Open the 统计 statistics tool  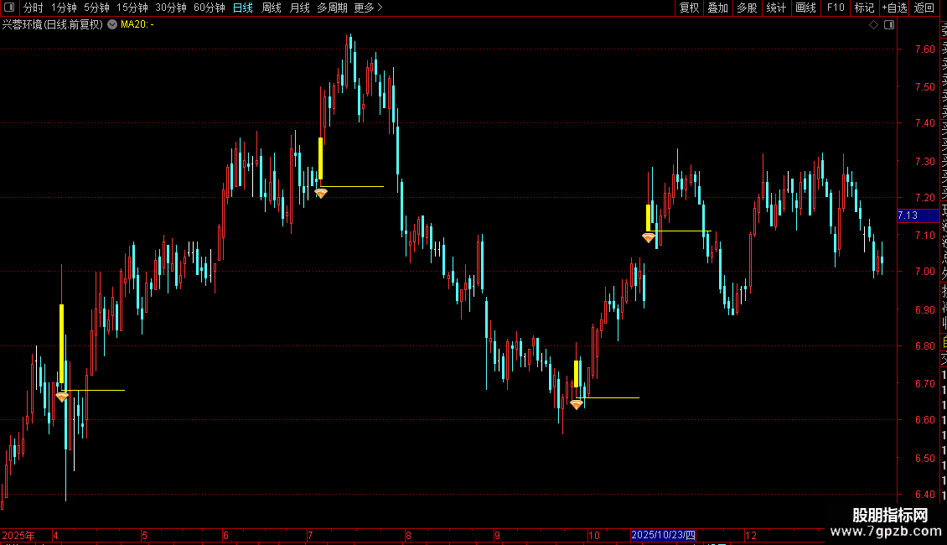(x=776, y=8)
